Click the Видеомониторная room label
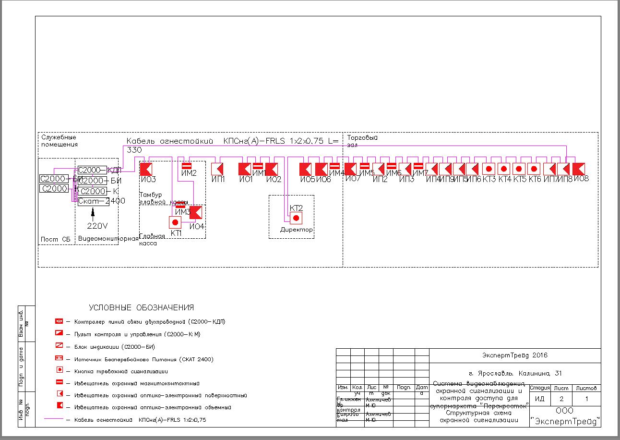The image size is (620, 440). tap(108, 239)
